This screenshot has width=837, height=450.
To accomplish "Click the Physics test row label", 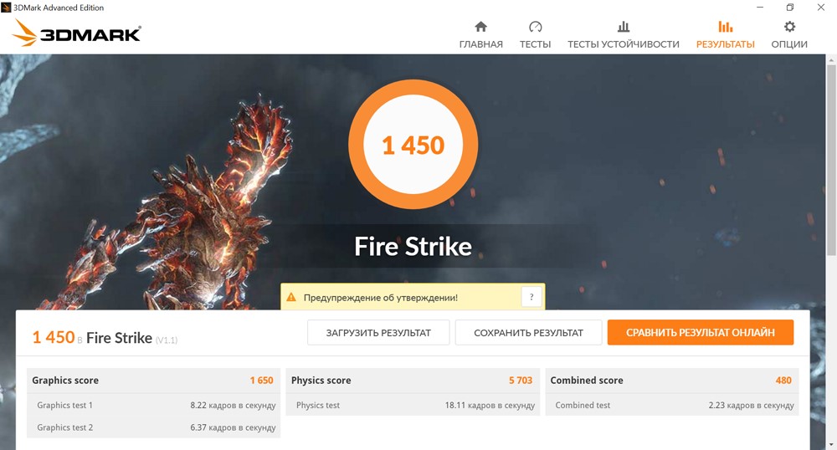I will [317, 405].
